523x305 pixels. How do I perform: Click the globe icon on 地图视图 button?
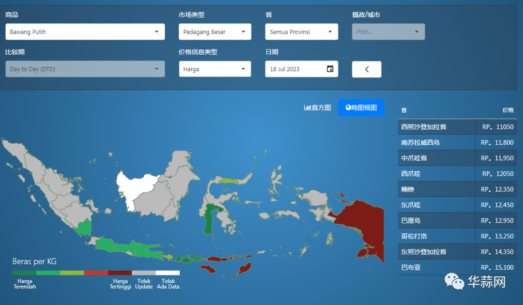(348, 107)
